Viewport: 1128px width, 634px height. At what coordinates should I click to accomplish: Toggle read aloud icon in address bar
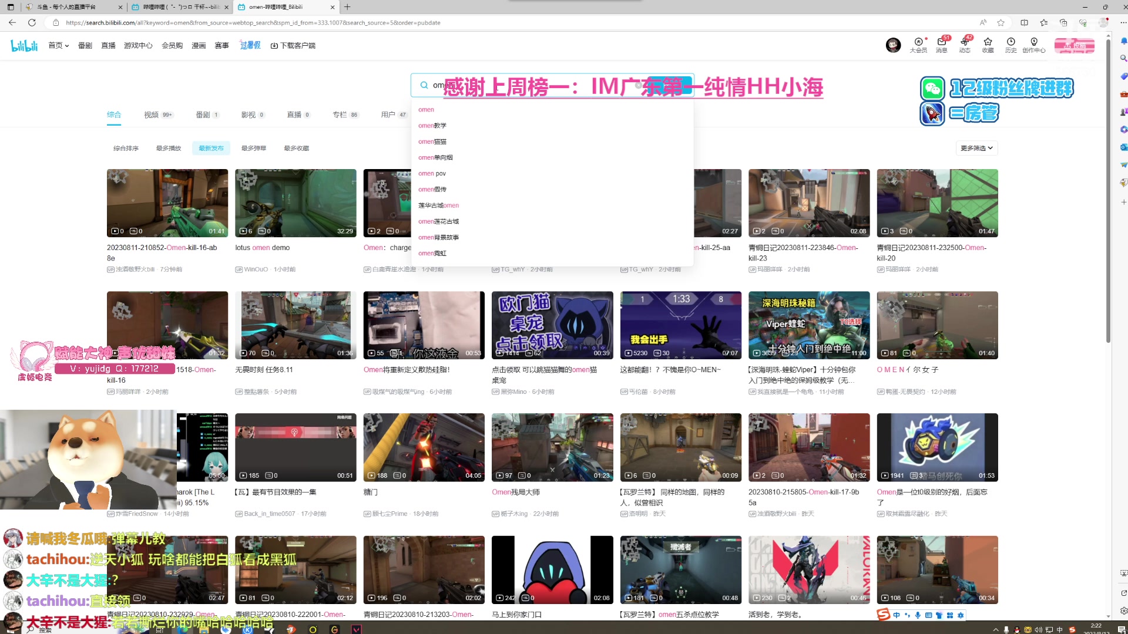point(983,22)
